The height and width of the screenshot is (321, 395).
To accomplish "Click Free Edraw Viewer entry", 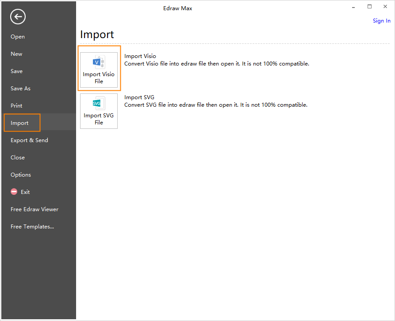I will (35, 209).
